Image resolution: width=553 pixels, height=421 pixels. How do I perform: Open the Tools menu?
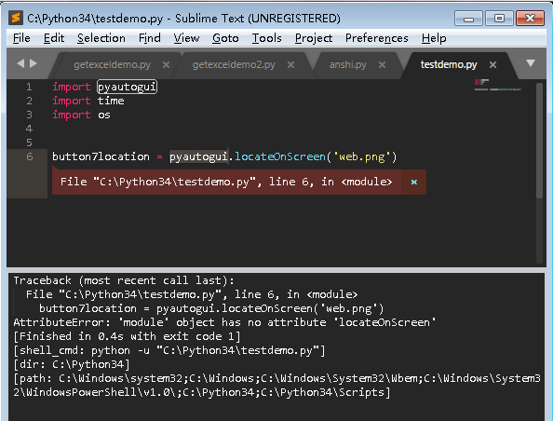[266, 38]
